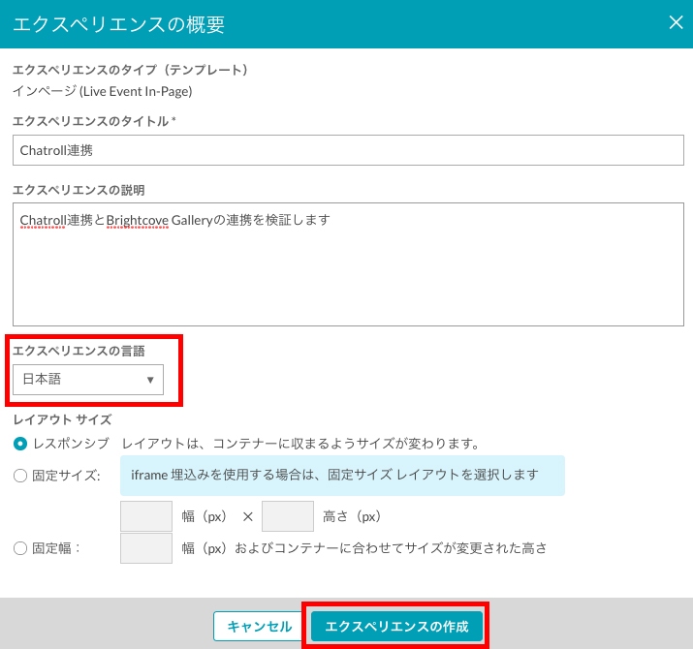Close the dialog with the X icon
Viewport: 693px width, 649px height.
pyautogui.click(x=676, y=23)
